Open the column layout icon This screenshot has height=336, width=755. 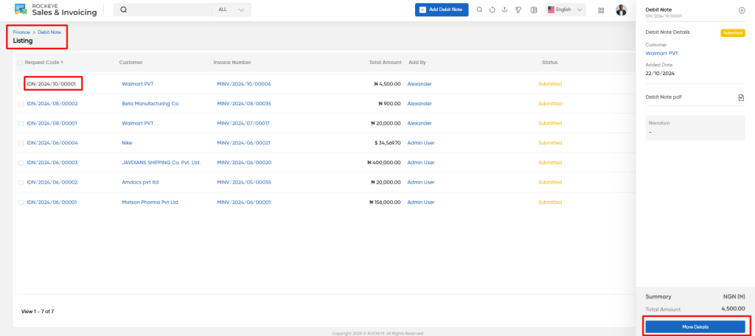[534, 10]
